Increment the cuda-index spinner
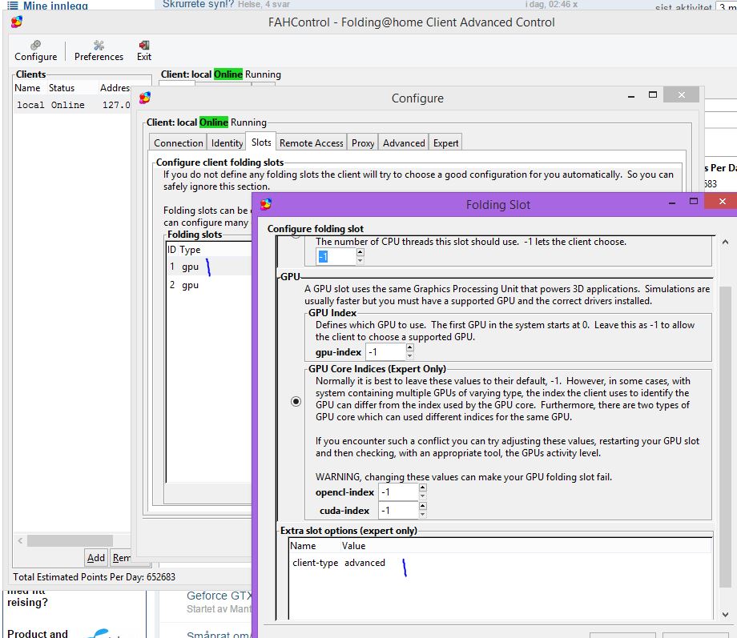The width and height of the screenshot is (737, 638). [422, 506]
